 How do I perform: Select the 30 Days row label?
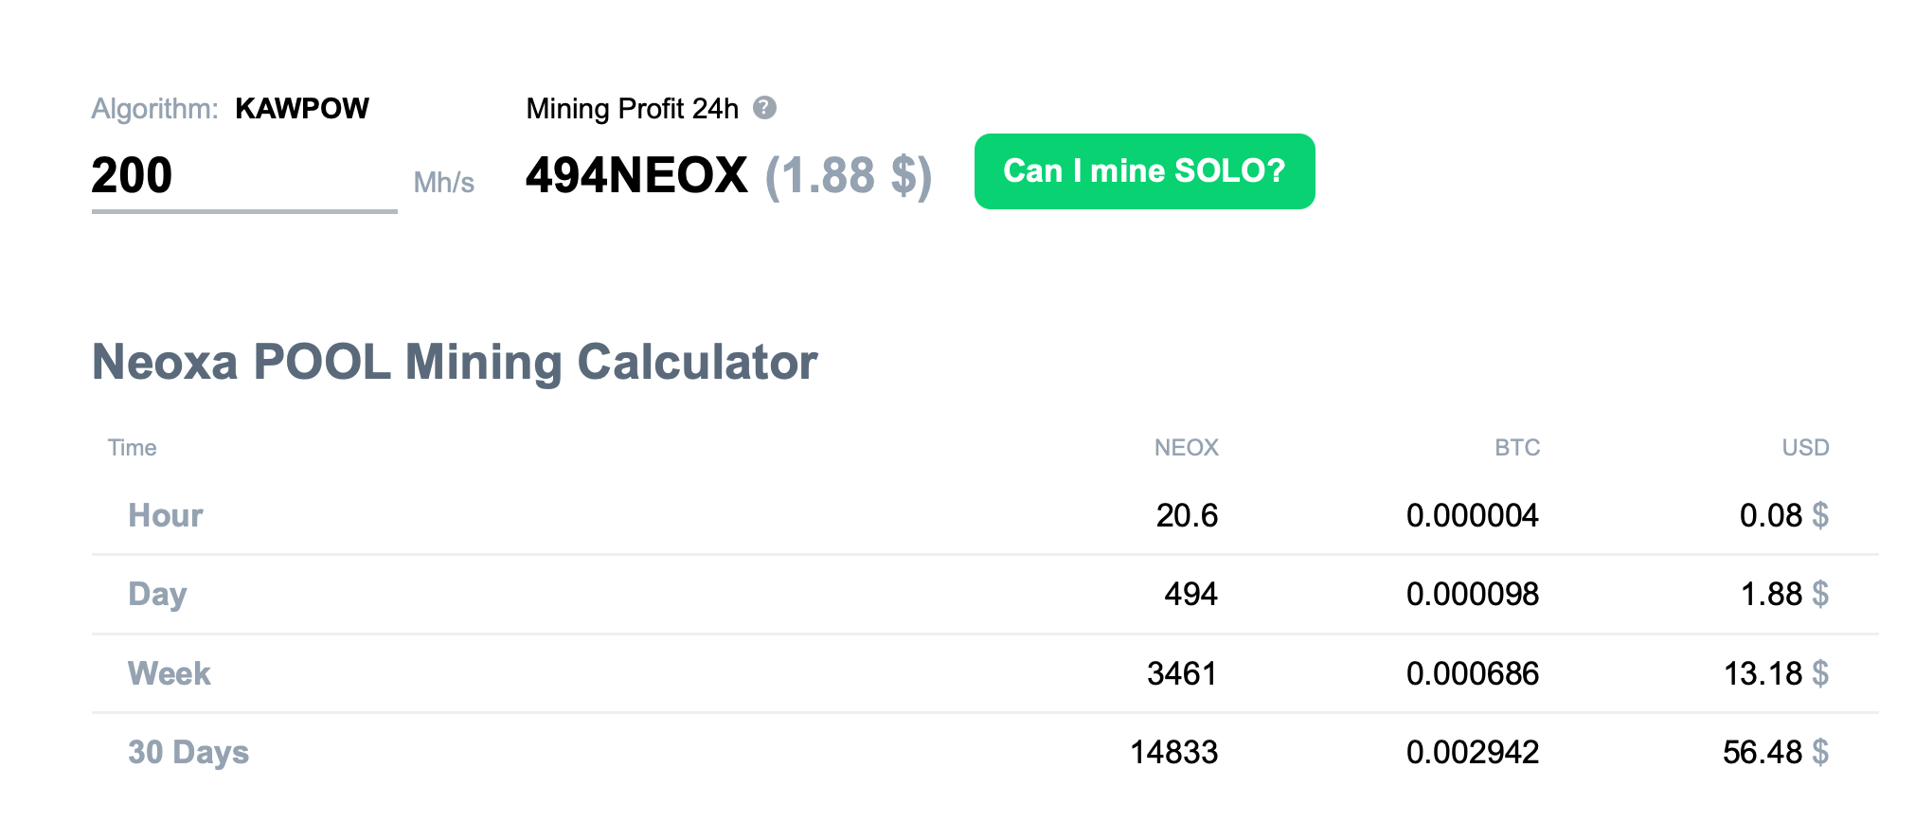188,752
